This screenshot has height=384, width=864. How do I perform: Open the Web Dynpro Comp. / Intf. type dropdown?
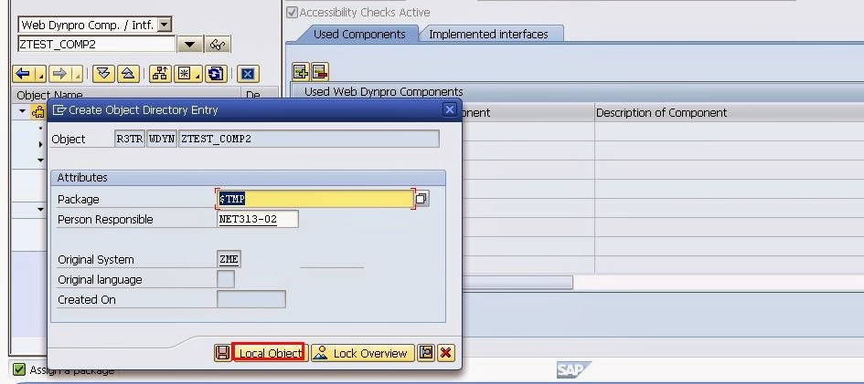point(165,25)
